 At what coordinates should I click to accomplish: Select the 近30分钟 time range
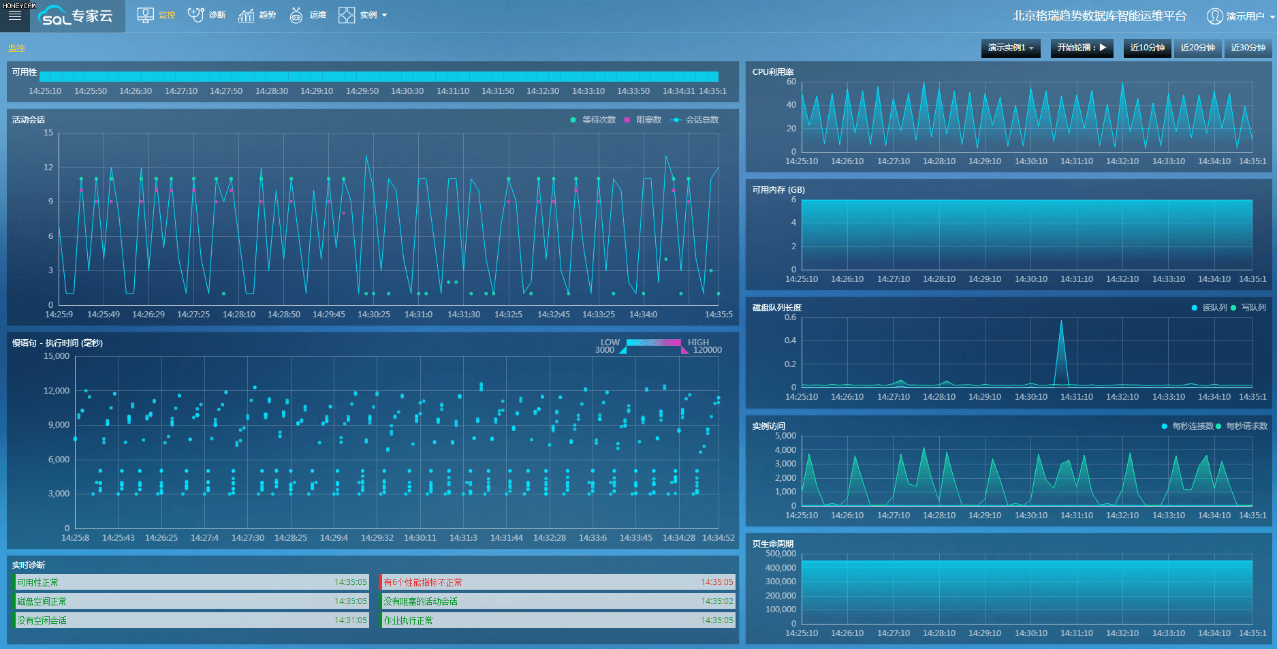(x=1248, y=48)
